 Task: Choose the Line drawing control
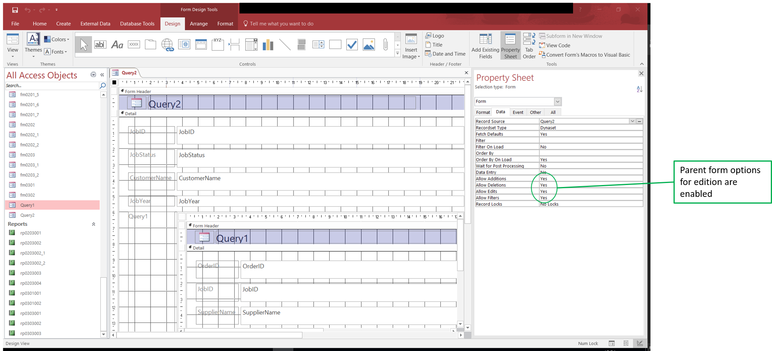pos(285,45)
